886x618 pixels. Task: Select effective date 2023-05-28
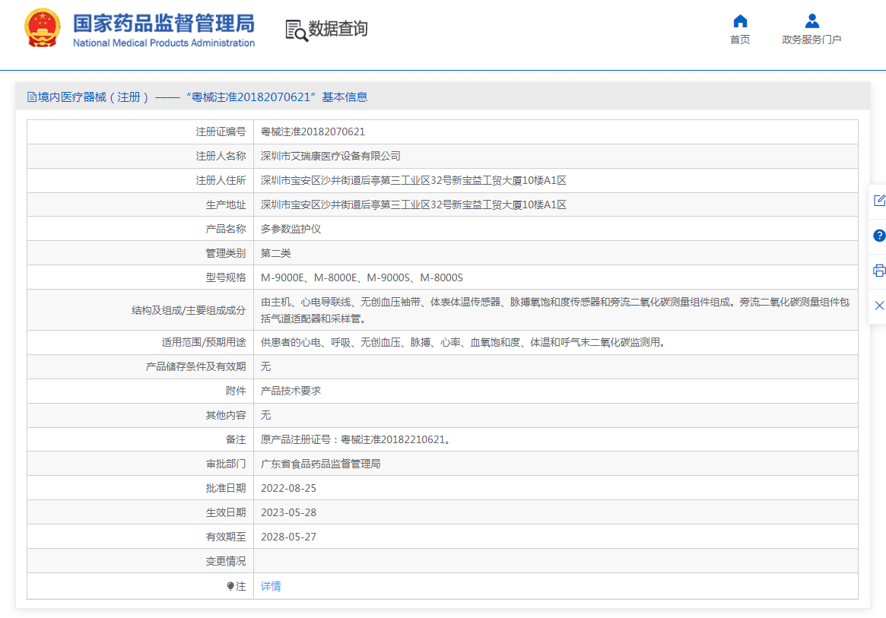click(x=288, y=512)
